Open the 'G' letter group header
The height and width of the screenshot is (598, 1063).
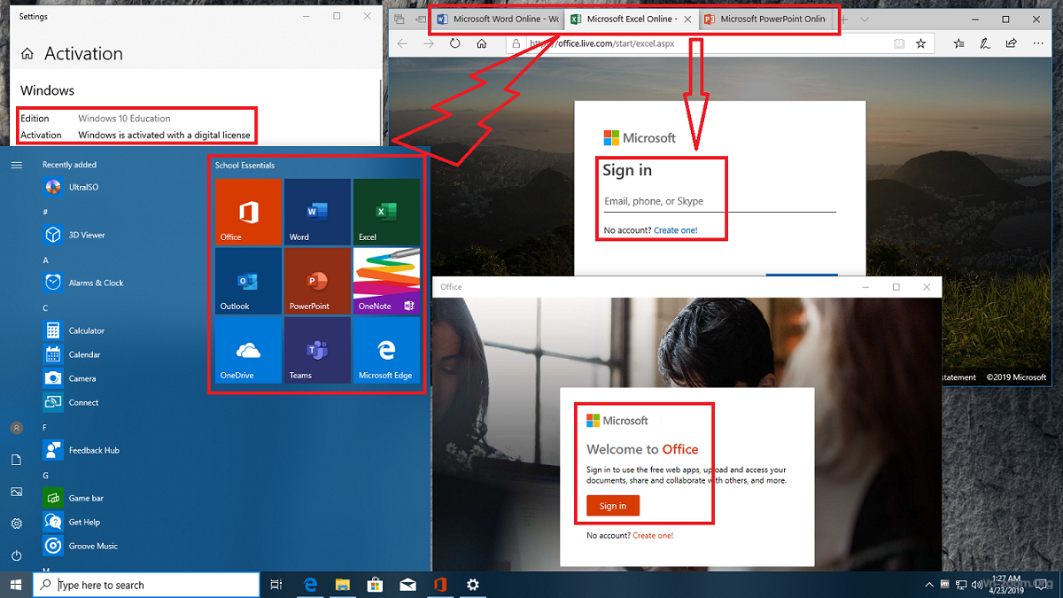click(45, 475)
